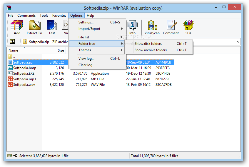This screenshot has height=167, width=249.
Task: Click the Total 11,303,789 bytes status text
Action: pos(155,156)
